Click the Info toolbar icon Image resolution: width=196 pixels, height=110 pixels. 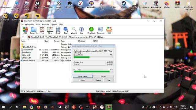pyautogui.click(x=81, y=31)
